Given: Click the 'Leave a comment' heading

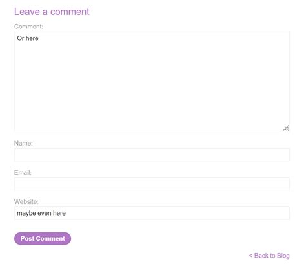Looking at the screenshot, I should point(52,12).
